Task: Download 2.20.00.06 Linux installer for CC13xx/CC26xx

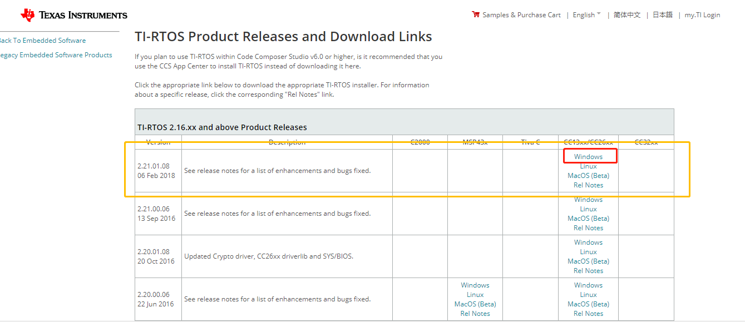Action: click(589, 295)
